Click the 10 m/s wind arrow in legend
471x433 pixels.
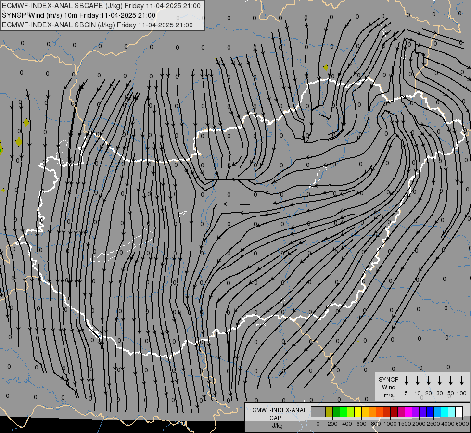coord(417,381)
